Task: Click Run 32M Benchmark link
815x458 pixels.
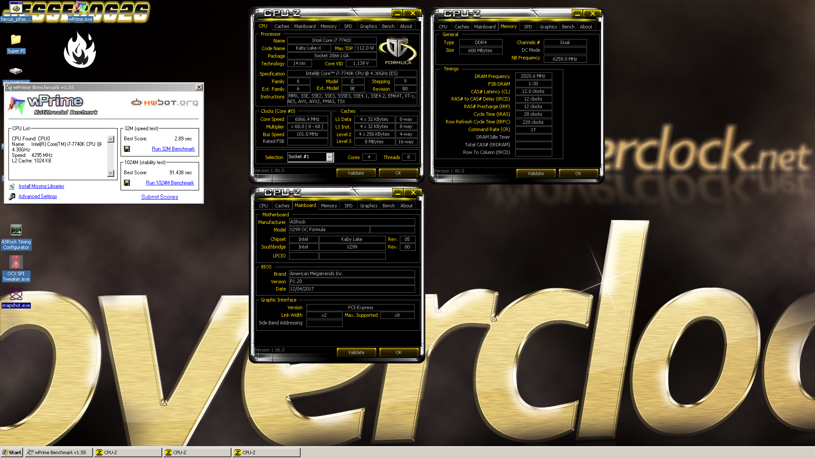Action: coord(173,149)
